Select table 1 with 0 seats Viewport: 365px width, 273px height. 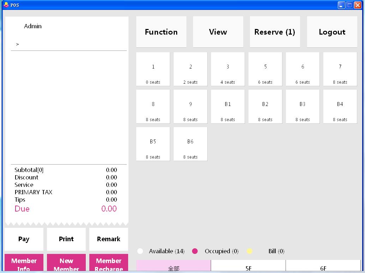(153, 69)
